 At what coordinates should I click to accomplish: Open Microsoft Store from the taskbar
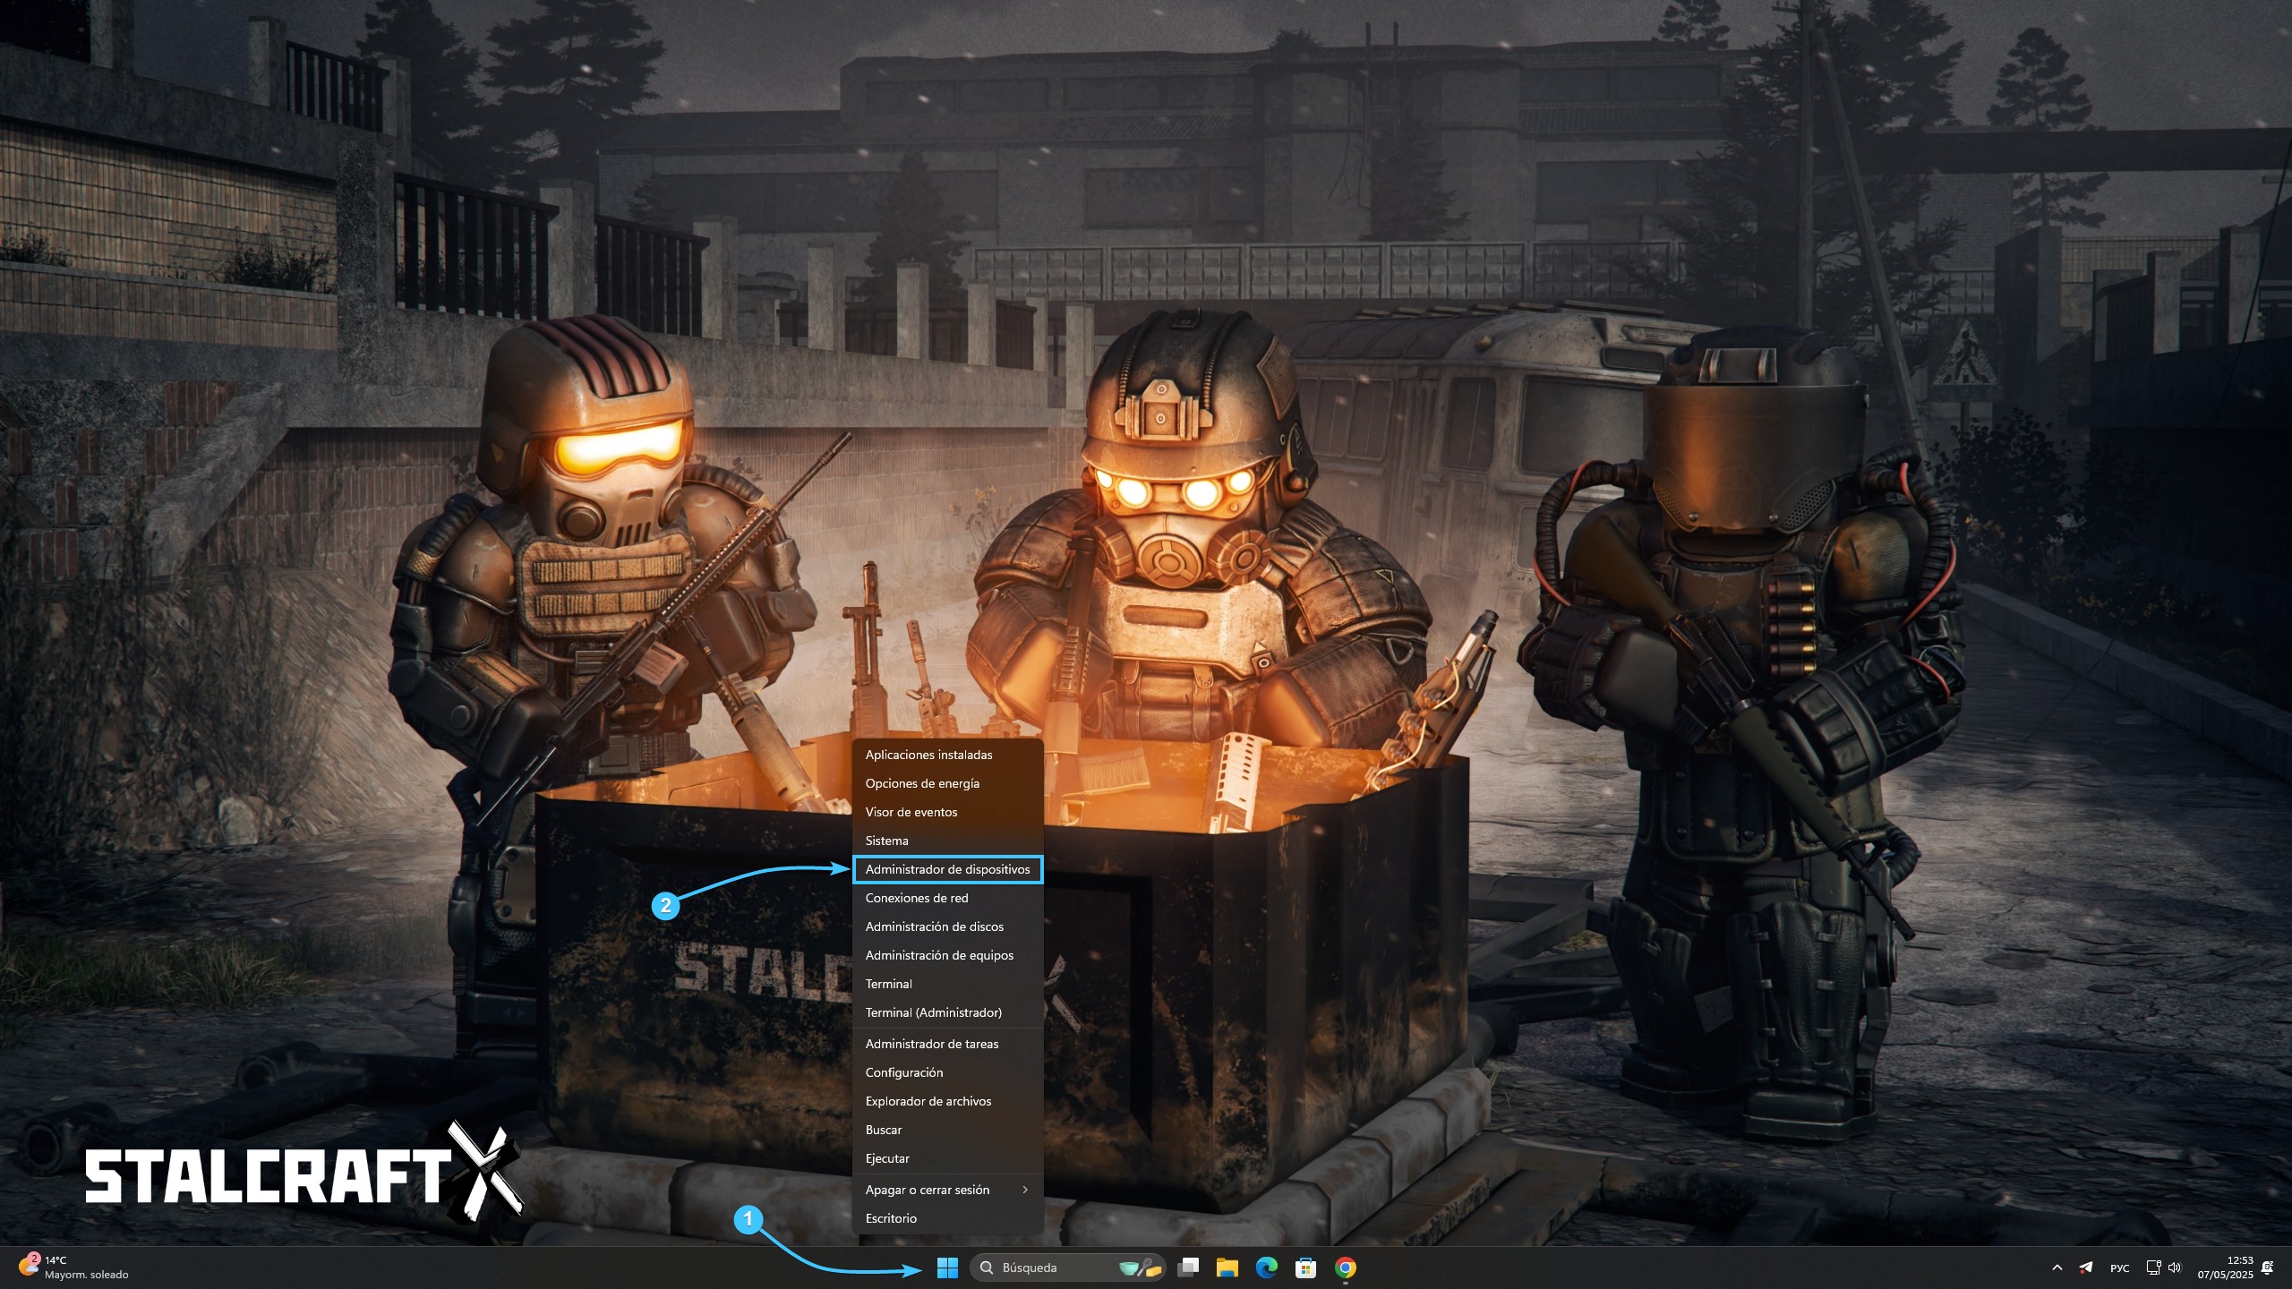(x=1305, y=1268)
